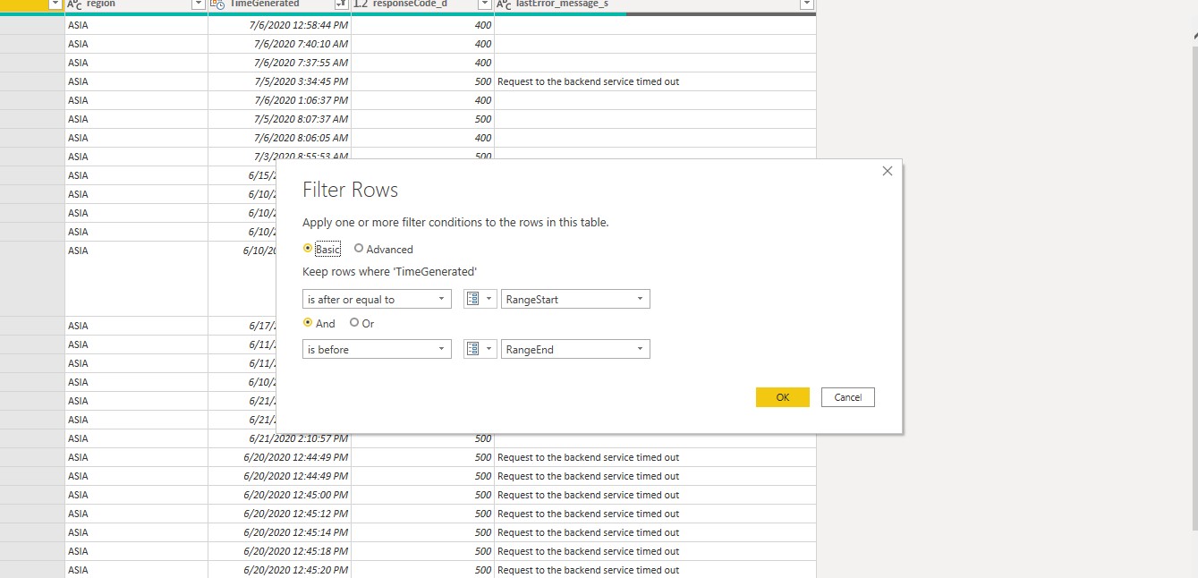Screen dimensions: 1198x578
Task: Select the TimeGenerated column header
Action: pos(279,5)
